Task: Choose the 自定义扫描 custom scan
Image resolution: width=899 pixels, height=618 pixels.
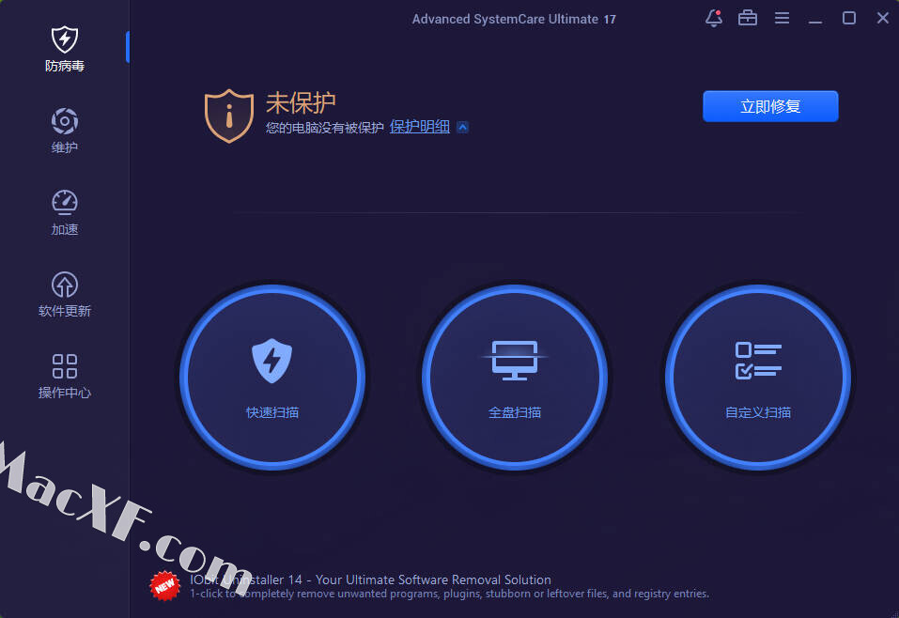Action: pyautogui.click(x=757, y=378)
